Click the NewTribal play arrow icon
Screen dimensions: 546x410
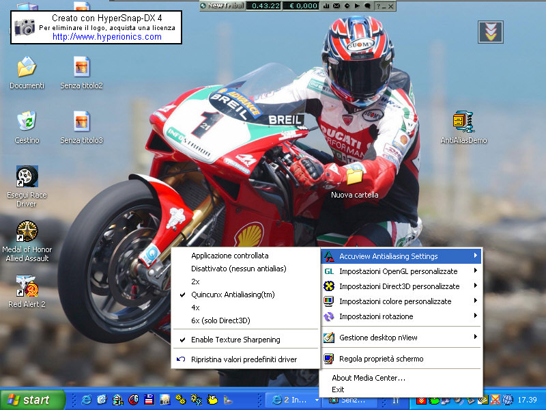(357, 6)
